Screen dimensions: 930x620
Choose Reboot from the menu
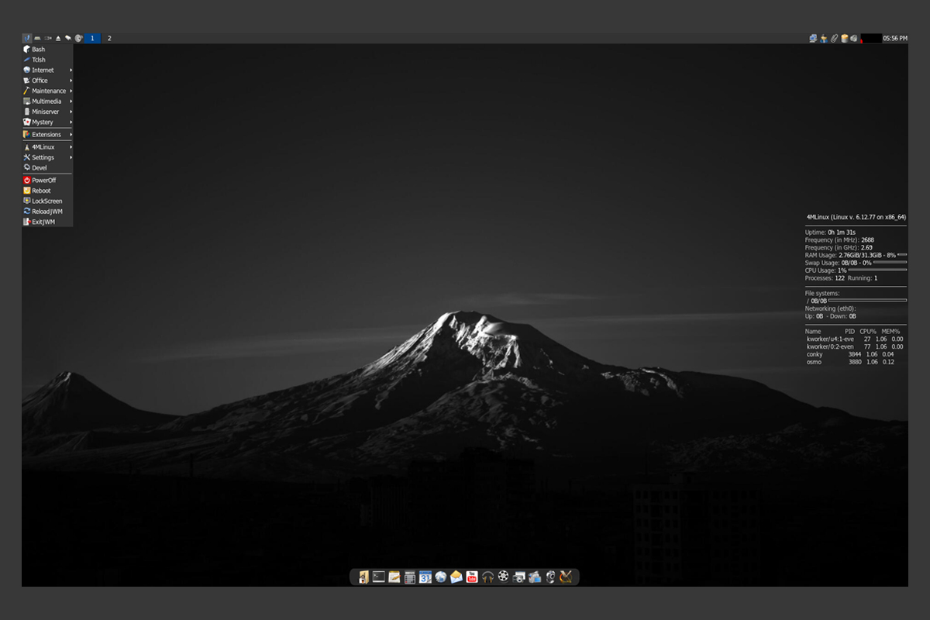47,191
